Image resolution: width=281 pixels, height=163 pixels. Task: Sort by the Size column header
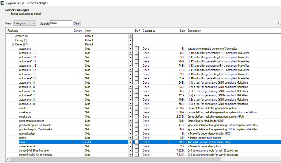[177, 31]
